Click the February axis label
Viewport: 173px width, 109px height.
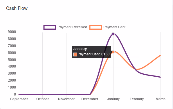(137, 99)
